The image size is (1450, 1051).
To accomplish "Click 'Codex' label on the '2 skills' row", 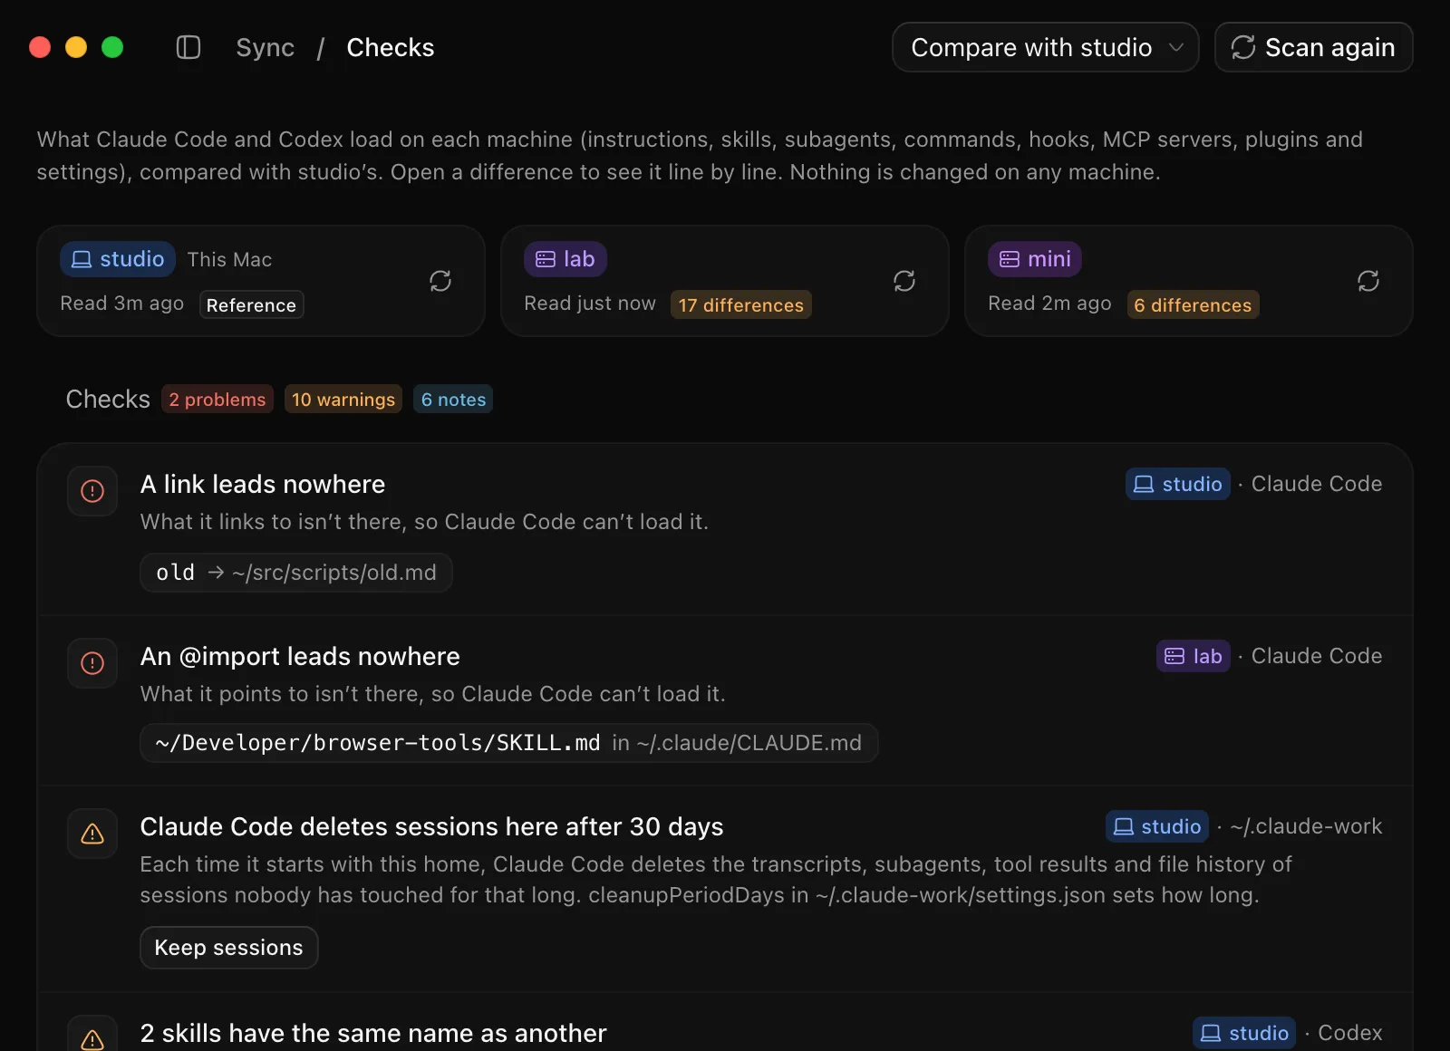I will 1350,1033.
